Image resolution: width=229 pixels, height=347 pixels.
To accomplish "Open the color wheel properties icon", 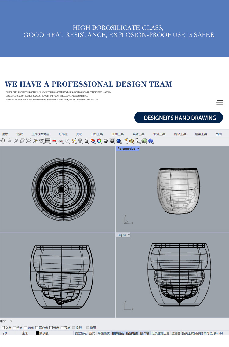I will point(99,141).
